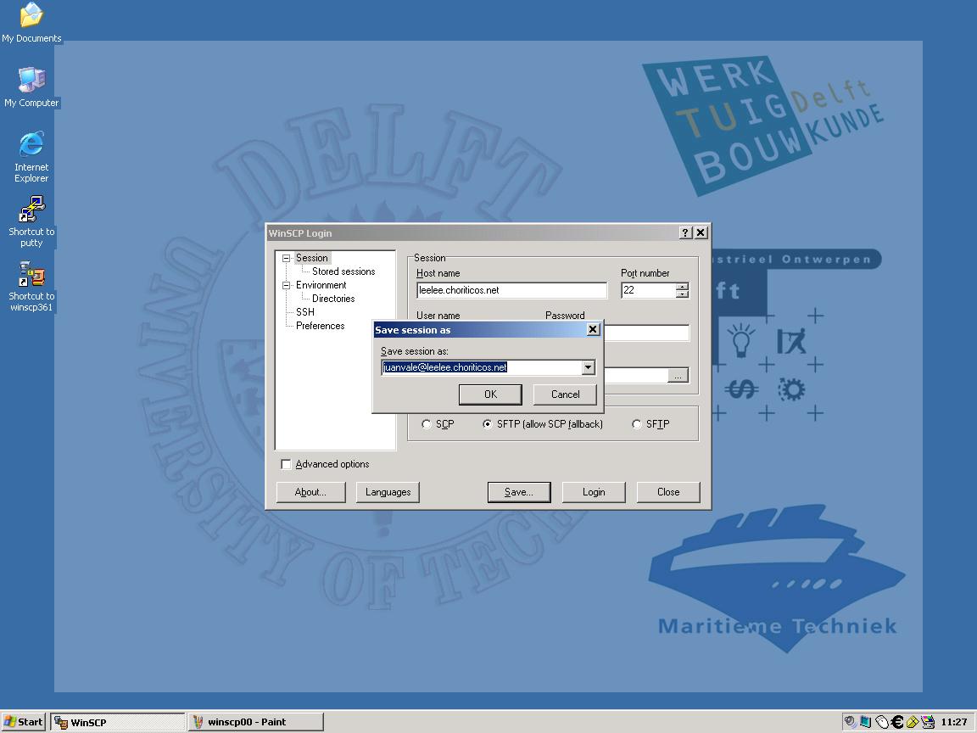
Task: Select Preferences in the tree
Action: tap(321, 326)
